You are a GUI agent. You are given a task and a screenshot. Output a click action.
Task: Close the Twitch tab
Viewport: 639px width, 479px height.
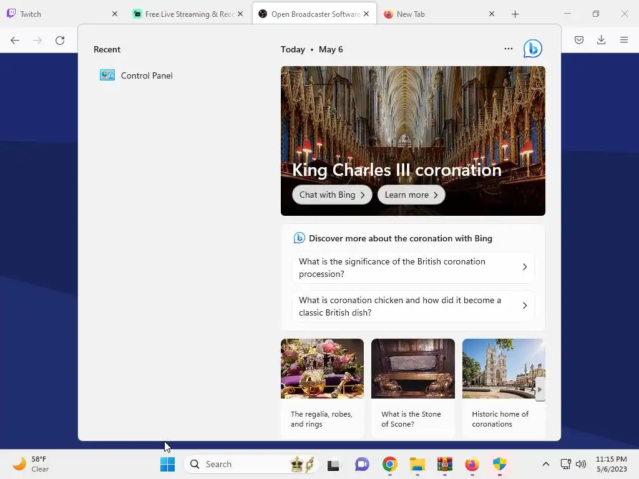(115, 14)
